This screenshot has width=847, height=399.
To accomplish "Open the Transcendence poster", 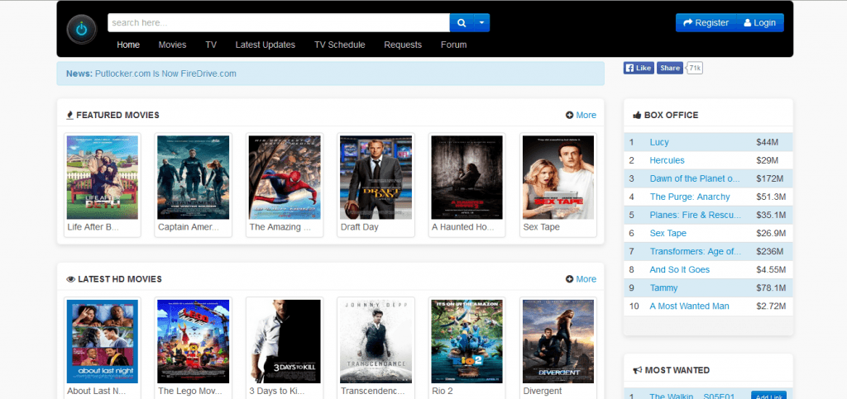I will coord(376,341).
